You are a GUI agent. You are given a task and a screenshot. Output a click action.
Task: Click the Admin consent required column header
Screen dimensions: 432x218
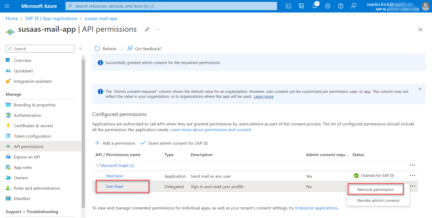(327, 155)
